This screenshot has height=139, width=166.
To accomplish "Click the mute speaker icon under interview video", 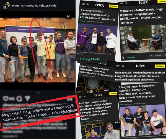I will pyautogui.click(x=151, y=56).
